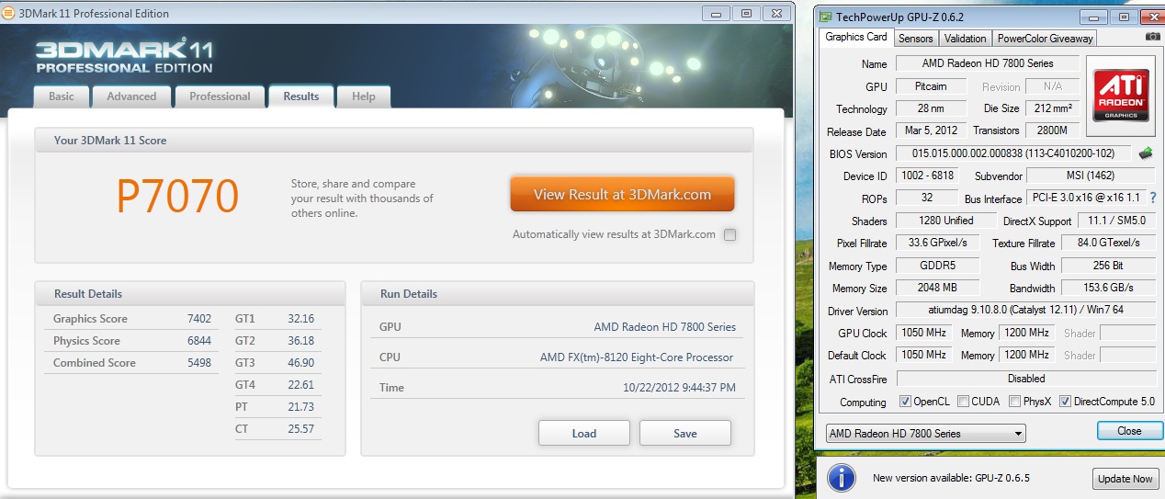Switch to the Professional tab

click(x=220, y=96)
